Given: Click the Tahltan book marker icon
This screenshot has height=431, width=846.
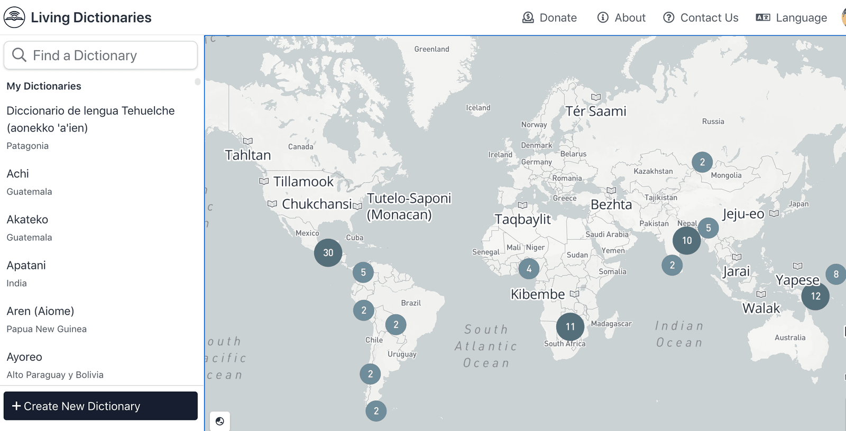Looking at the screenshot, I should pos(247,141).
